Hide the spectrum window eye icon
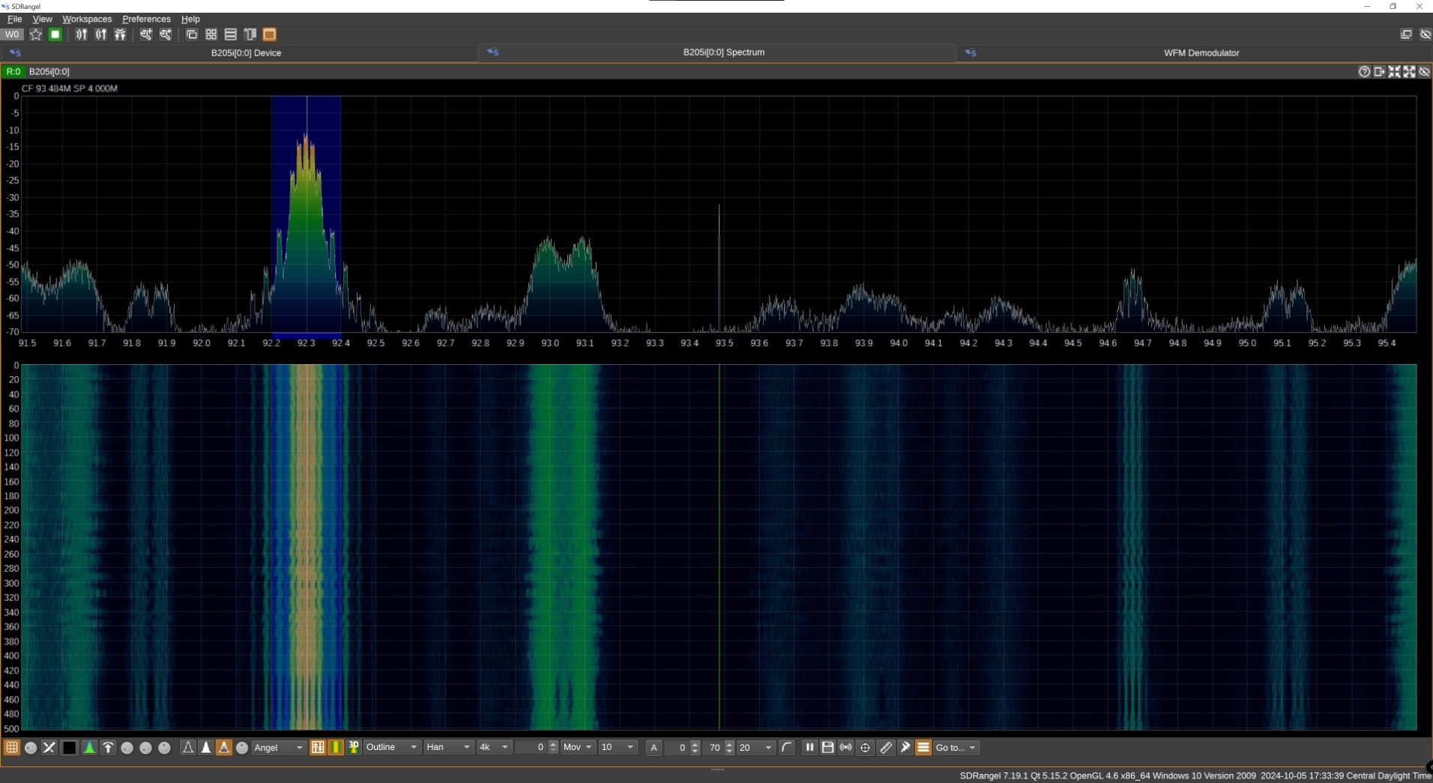This screenshot has width=1433, height=783. 1424,71
